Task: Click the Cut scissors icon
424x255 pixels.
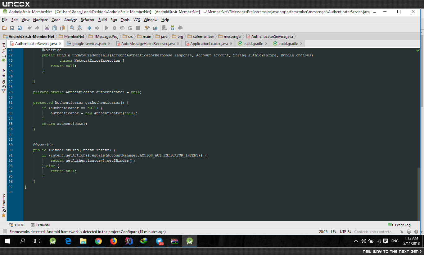Action: pyautogui.click(x=47, y=28)
